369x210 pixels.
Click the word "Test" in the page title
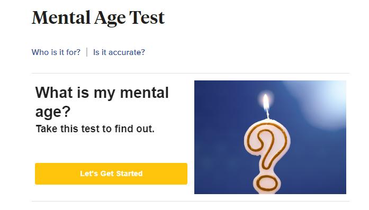[x=147, y=17]
